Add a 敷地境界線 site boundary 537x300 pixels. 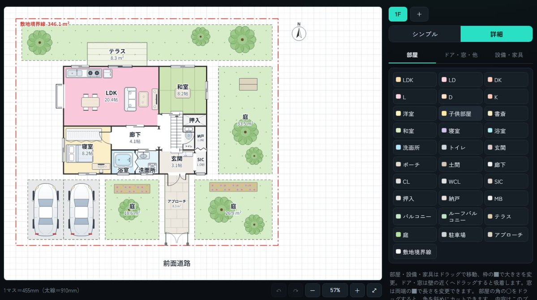[414, 252]
